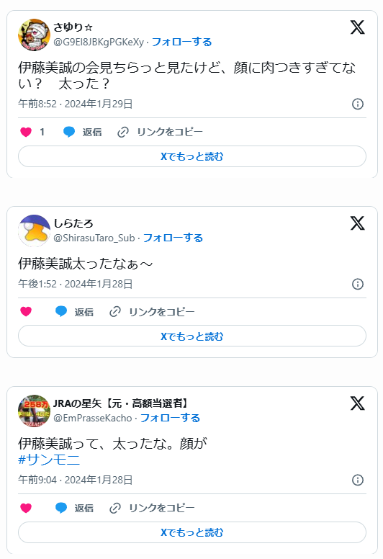Copy link of さゆり's tweet
Viewport: 383px width, 559px height.
[x=160, y=132]
